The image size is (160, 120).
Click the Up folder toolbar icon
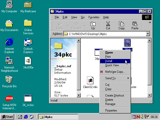pos(93,25)
